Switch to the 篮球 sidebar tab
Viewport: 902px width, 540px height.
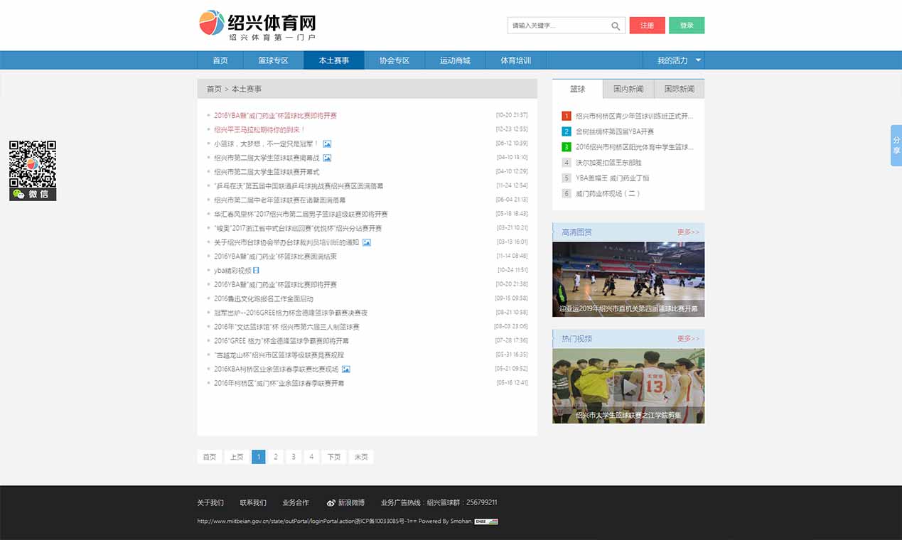coord(578,89)
